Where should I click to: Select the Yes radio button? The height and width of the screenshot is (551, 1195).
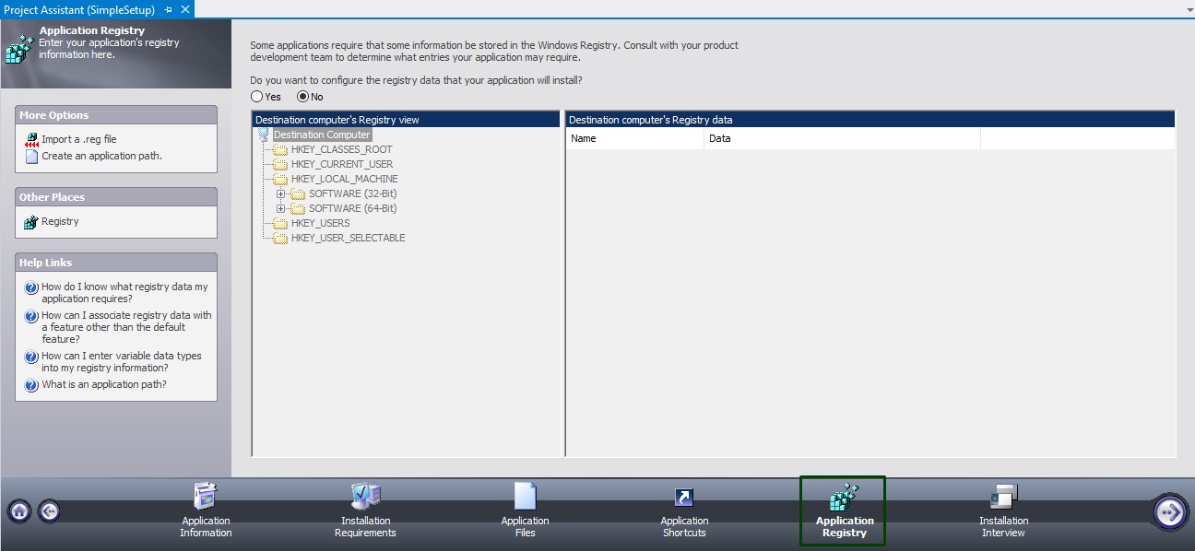(x=256, y=96)
